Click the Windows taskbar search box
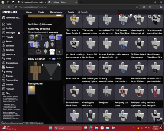164x131 pixels. (x=68, y=128)
